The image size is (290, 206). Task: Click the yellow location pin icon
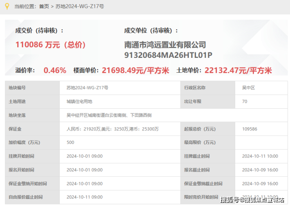tap(7, 6)
